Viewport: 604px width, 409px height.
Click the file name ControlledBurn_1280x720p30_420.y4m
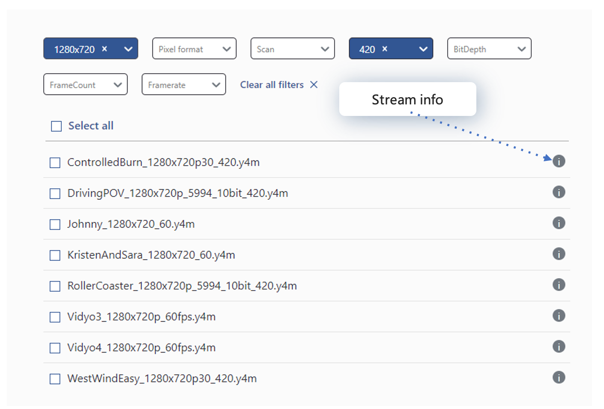tap(164, 163)
